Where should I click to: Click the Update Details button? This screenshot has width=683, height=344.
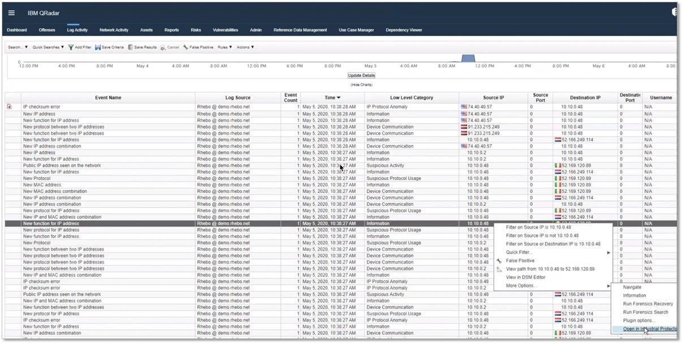(x=361, y=75)
